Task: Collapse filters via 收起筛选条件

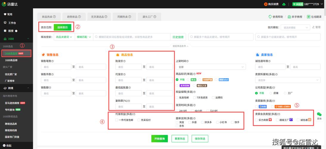Action: 180,46
